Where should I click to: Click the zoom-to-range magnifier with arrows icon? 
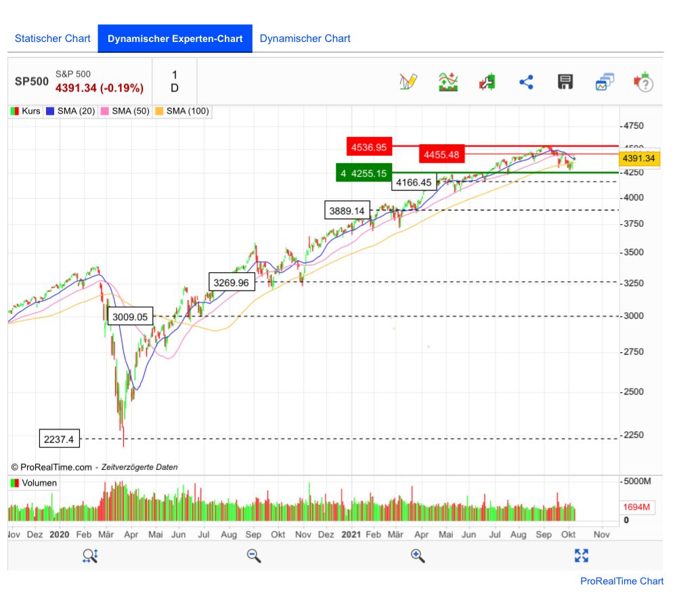pos(90,555)
